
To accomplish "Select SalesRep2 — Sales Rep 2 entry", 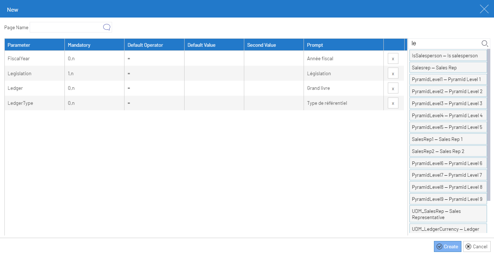I will (x=448, y=151).
